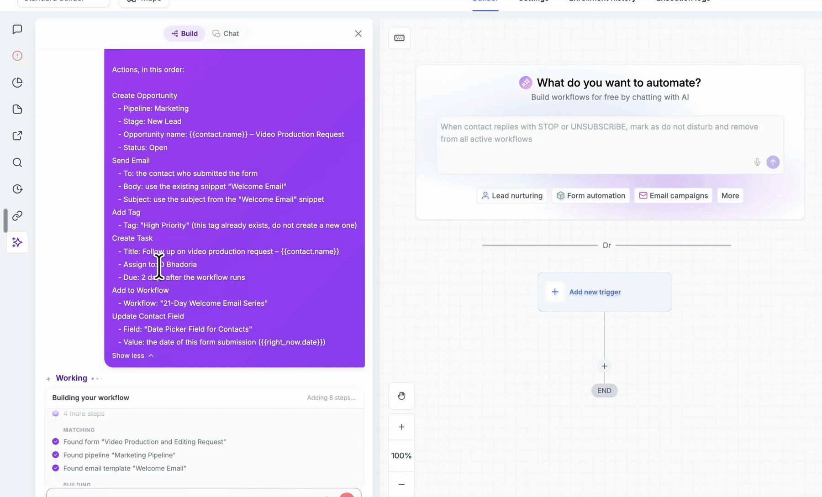Click the external link share icon in sidebar
Image resolution: width=822 pixels, height=497 pixels.
pos(17,136)
